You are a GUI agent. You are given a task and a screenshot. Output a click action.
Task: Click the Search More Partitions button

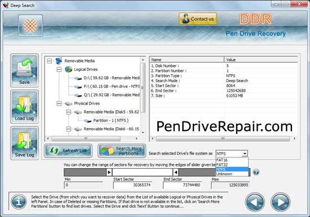click(x=122, y=151)
